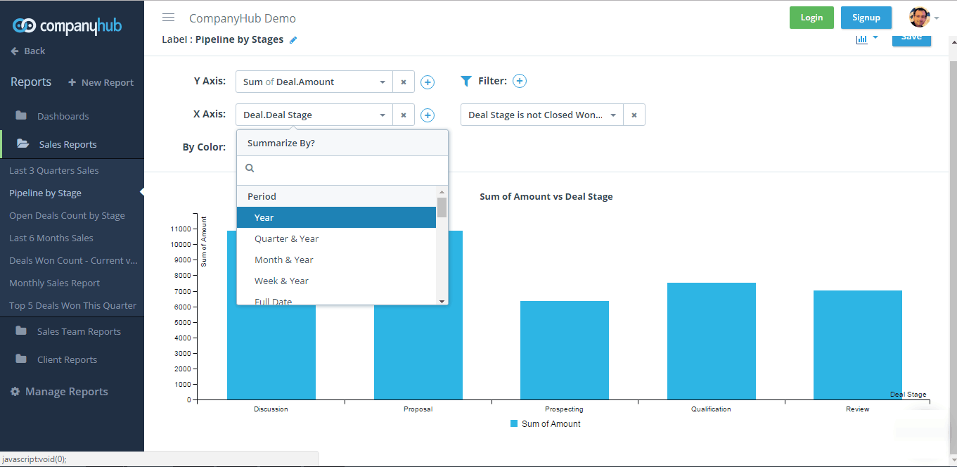The height and width of the screenshot is (467, 957).
Task: Choose Month & Year from list
Action: [x=283, y=260]
